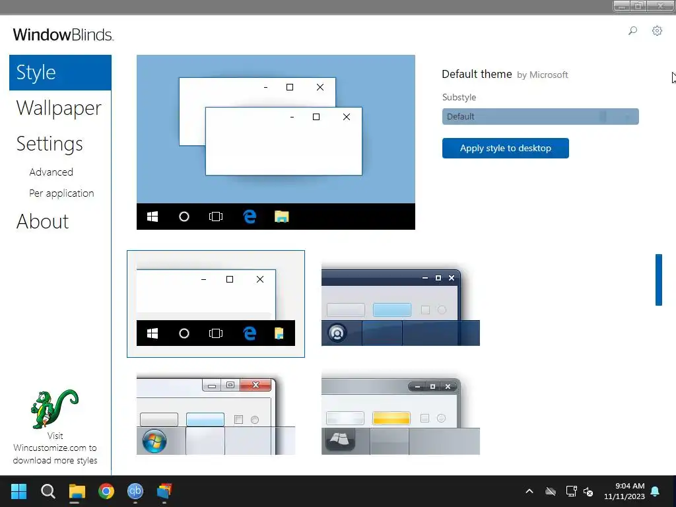676x507 pixels.
Task: Open the Windows Start menu
Action: [x=18, y=491]
